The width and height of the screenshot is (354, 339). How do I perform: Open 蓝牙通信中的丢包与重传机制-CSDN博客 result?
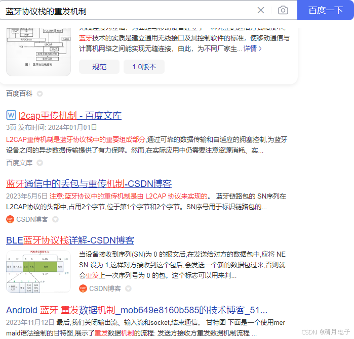(89, 184)
